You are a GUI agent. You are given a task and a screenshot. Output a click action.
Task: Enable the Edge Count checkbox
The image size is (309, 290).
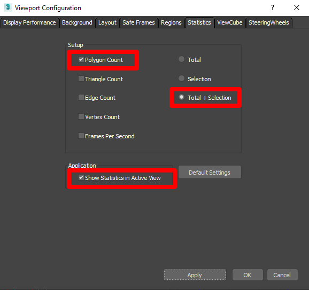[x=81, y=97]
